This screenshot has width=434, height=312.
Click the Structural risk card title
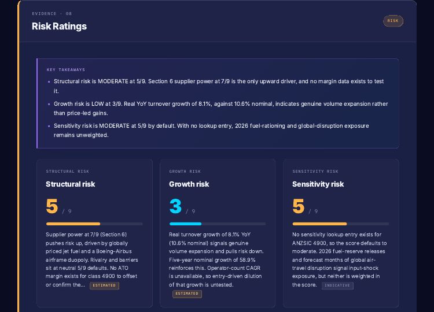coord(70,184)
